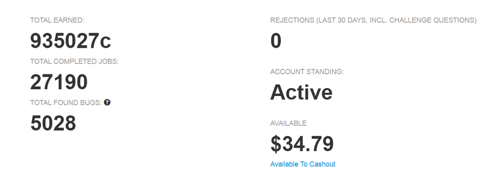
Task: Click the word Jobs in completed jobs label
Action: (x=109, y=61)
